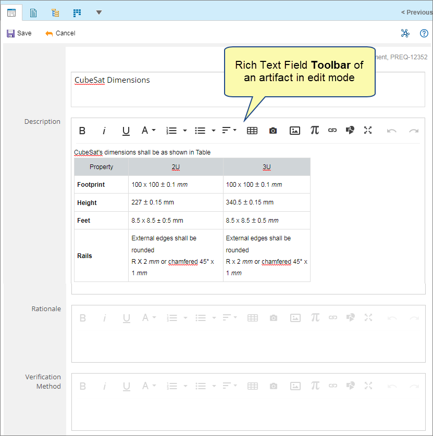
Task: Open the form view tab
Action: click(x=11, y=13)
